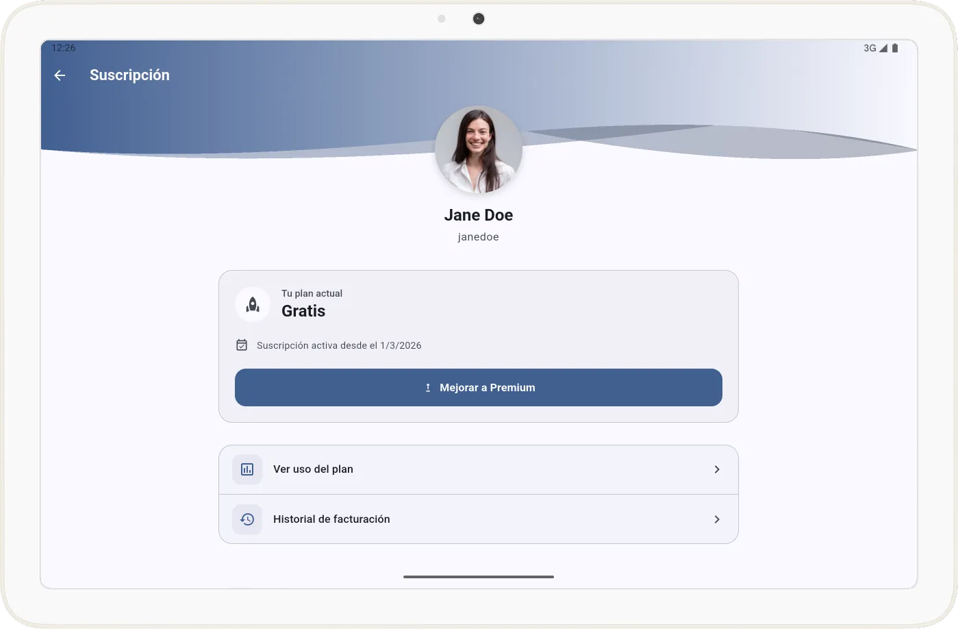Click the Gratis plan name
Image resolution: width=958 pixels, height=629 pixels.
(303, 311)
